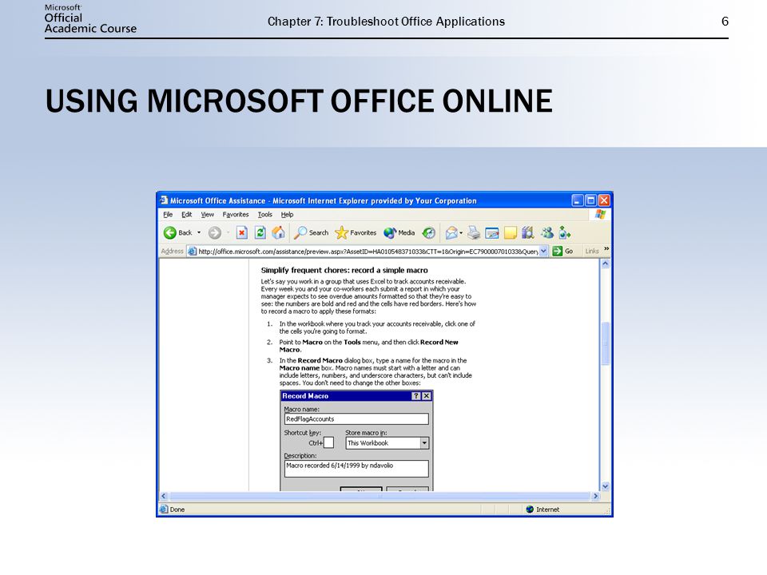Open the Store macro in dropdown
Screen dimensions: 767x575
424,443
